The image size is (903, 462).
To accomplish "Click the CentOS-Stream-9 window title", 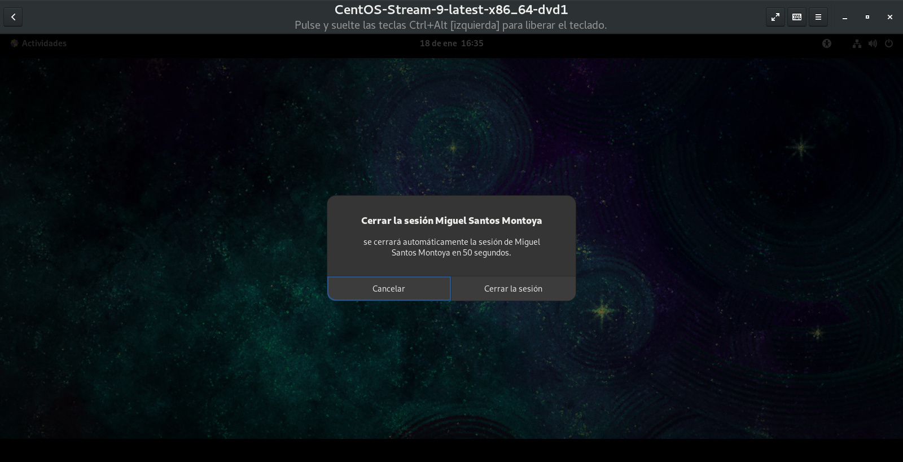I will tap(451, 10).
